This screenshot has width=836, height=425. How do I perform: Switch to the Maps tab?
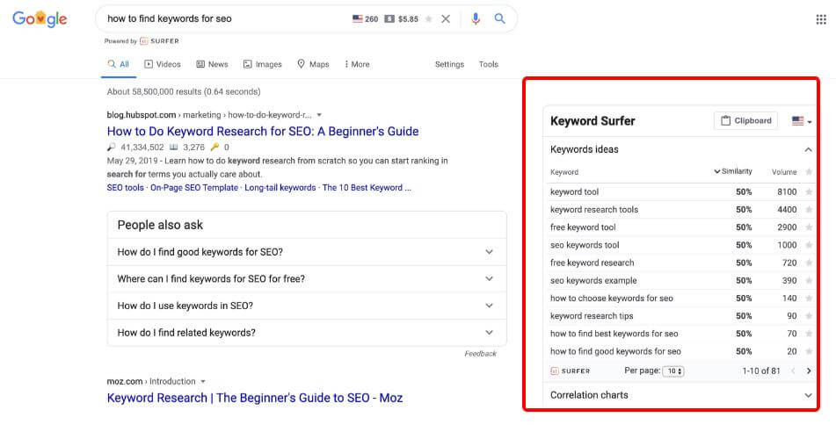(x=313, y=64)
